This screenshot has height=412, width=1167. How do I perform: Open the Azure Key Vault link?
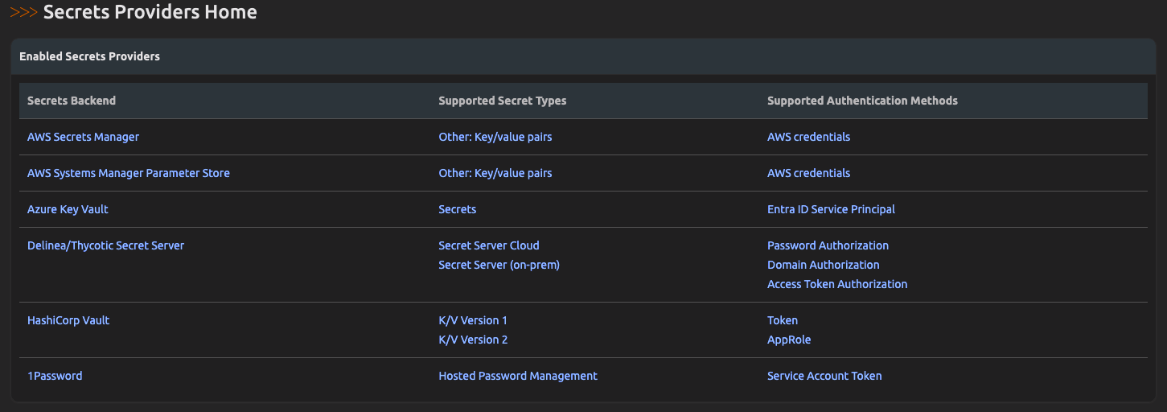pyautogui.click(x=68, y=209)
